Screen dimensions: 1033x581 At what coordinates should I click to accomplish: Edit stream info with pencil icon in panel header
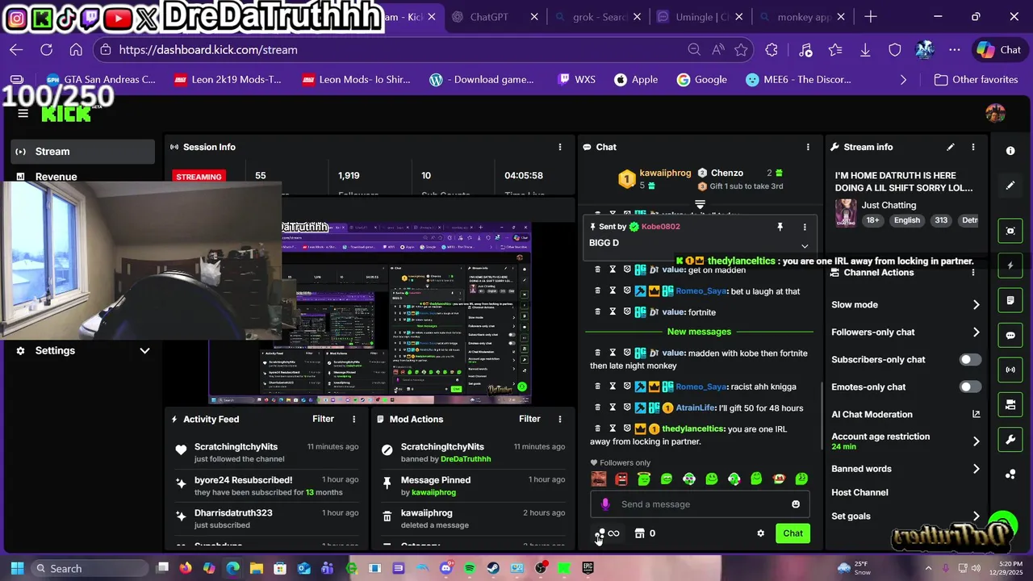point(951,147)
